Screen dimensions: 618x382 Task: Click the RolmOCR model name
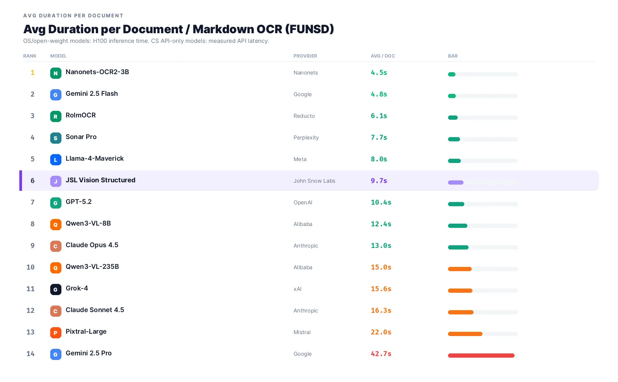[81, 115]
